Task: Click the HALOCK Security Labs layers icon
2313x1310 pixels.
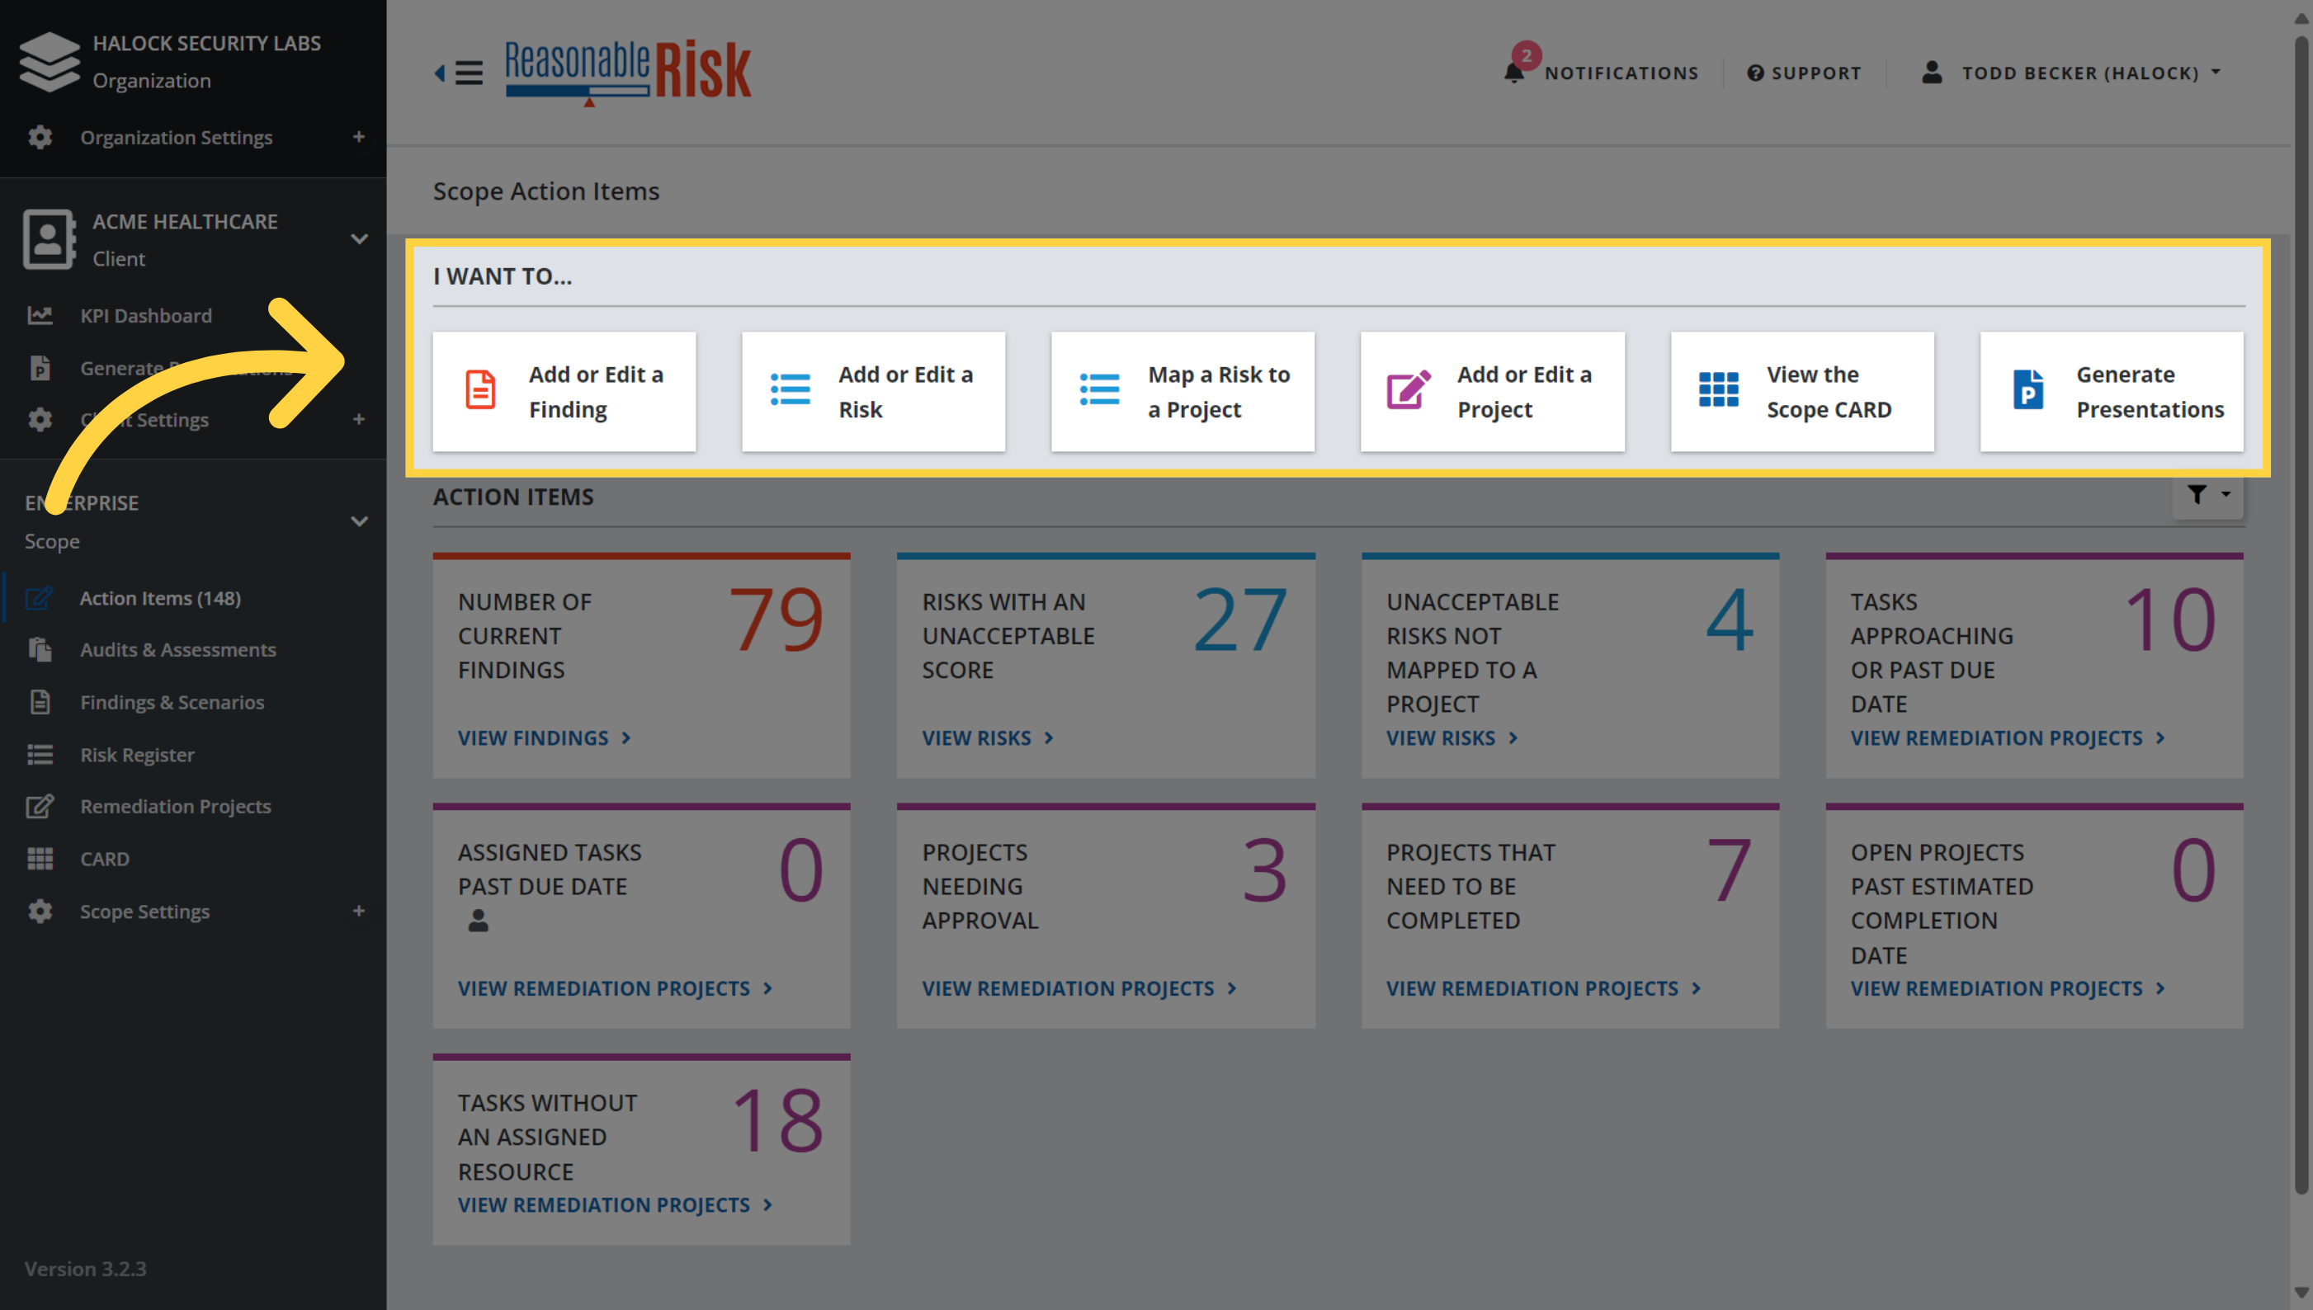Action: (x=50, y=61)
